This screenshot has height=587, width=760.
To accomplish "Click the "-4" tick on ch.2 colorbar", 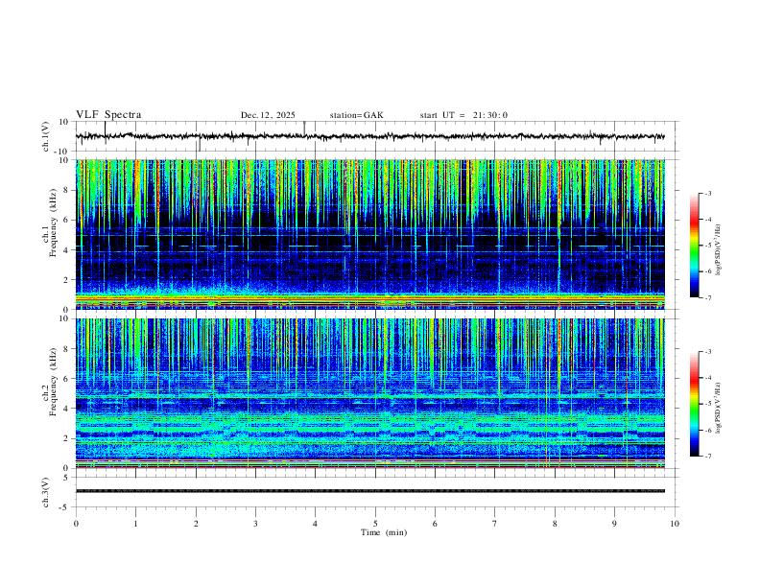I will (707, 377).
